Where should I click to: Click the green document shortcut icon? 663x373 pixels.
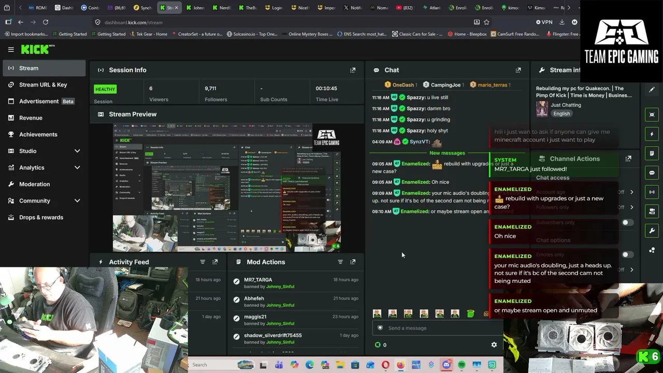652,153
